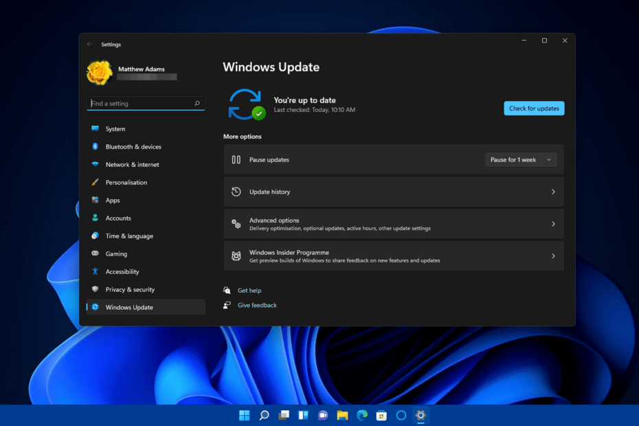Open Accessibility settings
Screen dimensions: 639x426
146,271
